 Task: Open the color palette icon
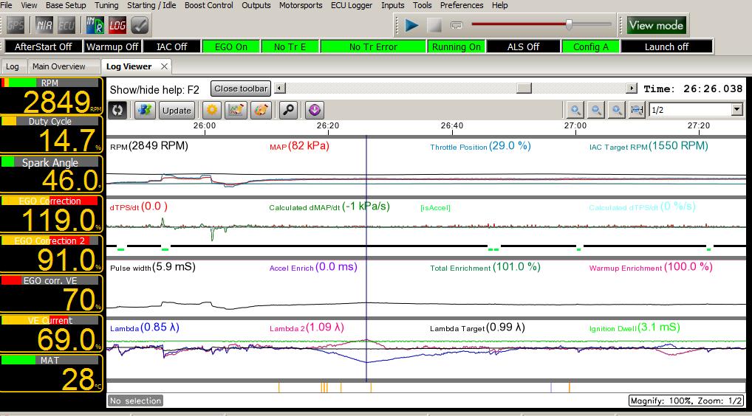(x=261, y=110)
